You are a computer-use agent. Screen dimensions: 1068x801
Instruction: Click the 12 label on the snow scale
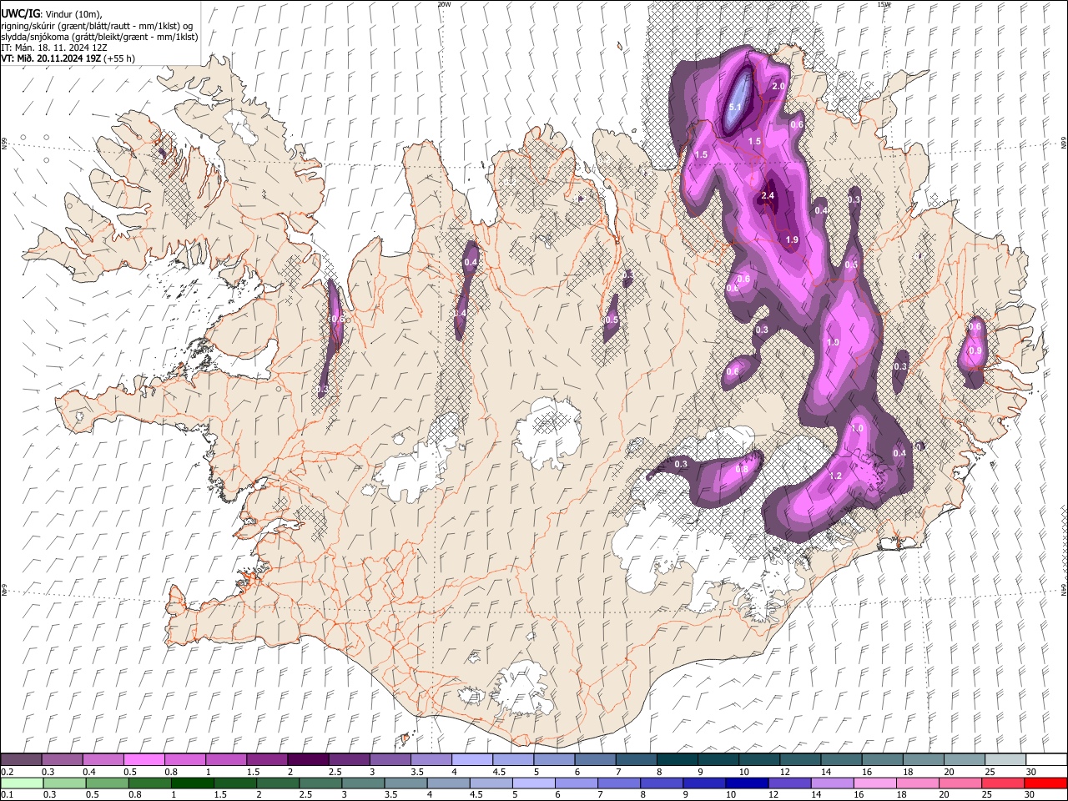(x=783, y=772)
